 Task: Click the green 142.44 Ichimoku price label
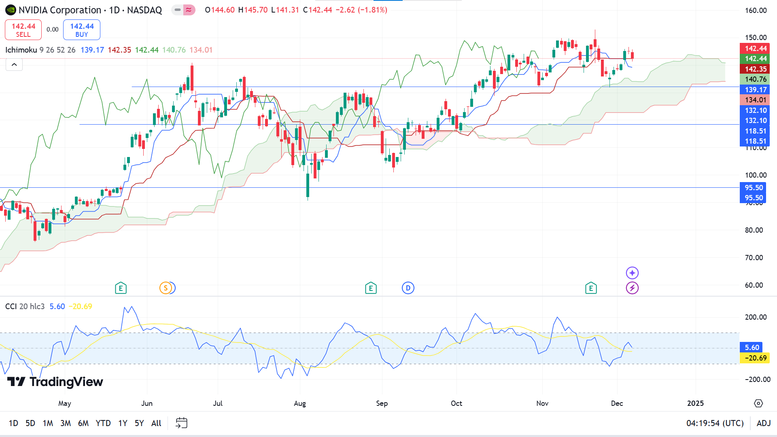click(x=755, y=59)
